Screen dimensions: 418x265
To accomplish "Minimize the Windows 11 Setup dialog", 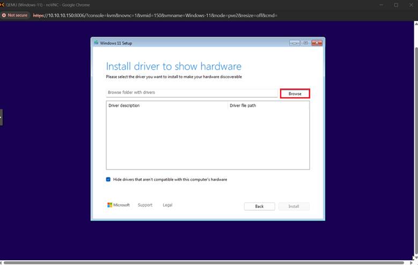I will click(295, 43).
